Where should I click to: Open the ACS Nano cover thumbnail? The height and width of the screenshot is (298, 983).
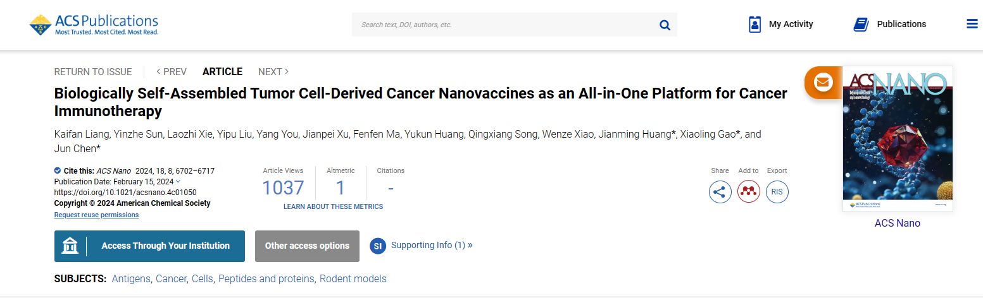(898, 139)
